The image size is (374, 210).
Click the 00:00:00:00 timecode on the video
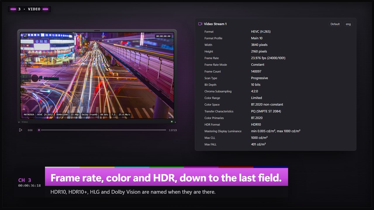[163, 36]
